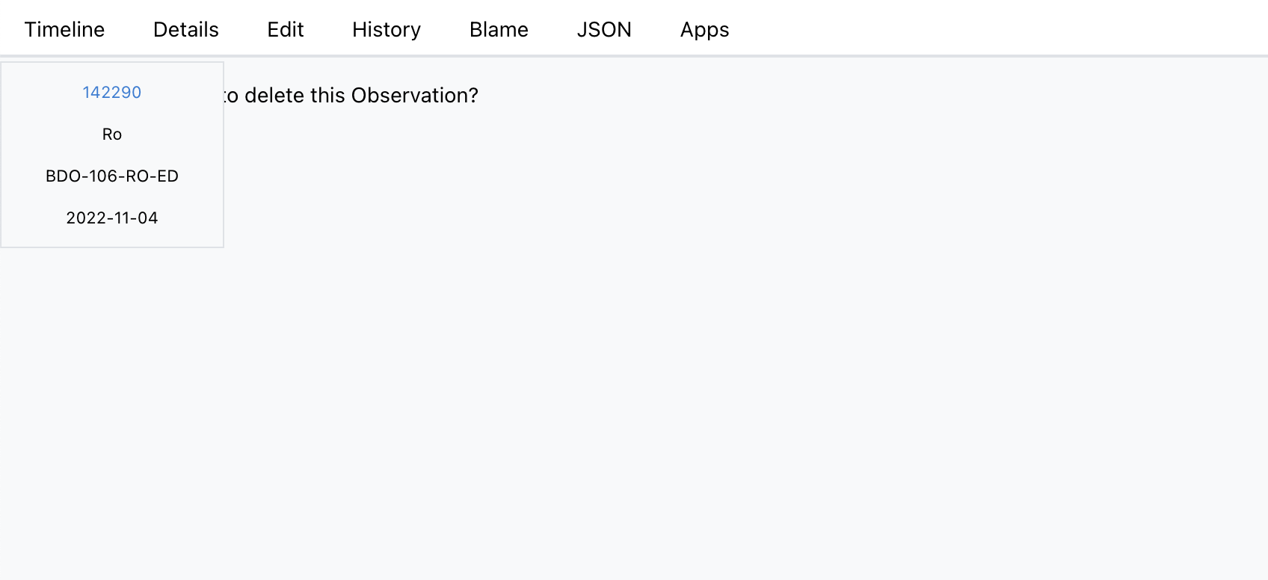Click inside the observation summary card
Viewport: 1268px width, 580px height.
pyautogui.click(x=112, y=155)
